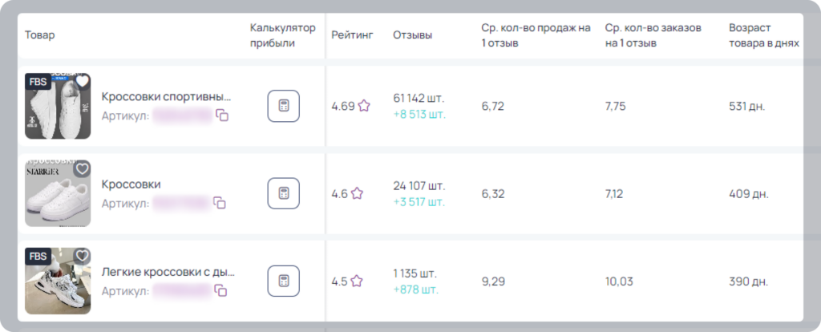Copy article number of STARRIER Кроссовки
Screen dimensions: 821x332
point(220,203)
